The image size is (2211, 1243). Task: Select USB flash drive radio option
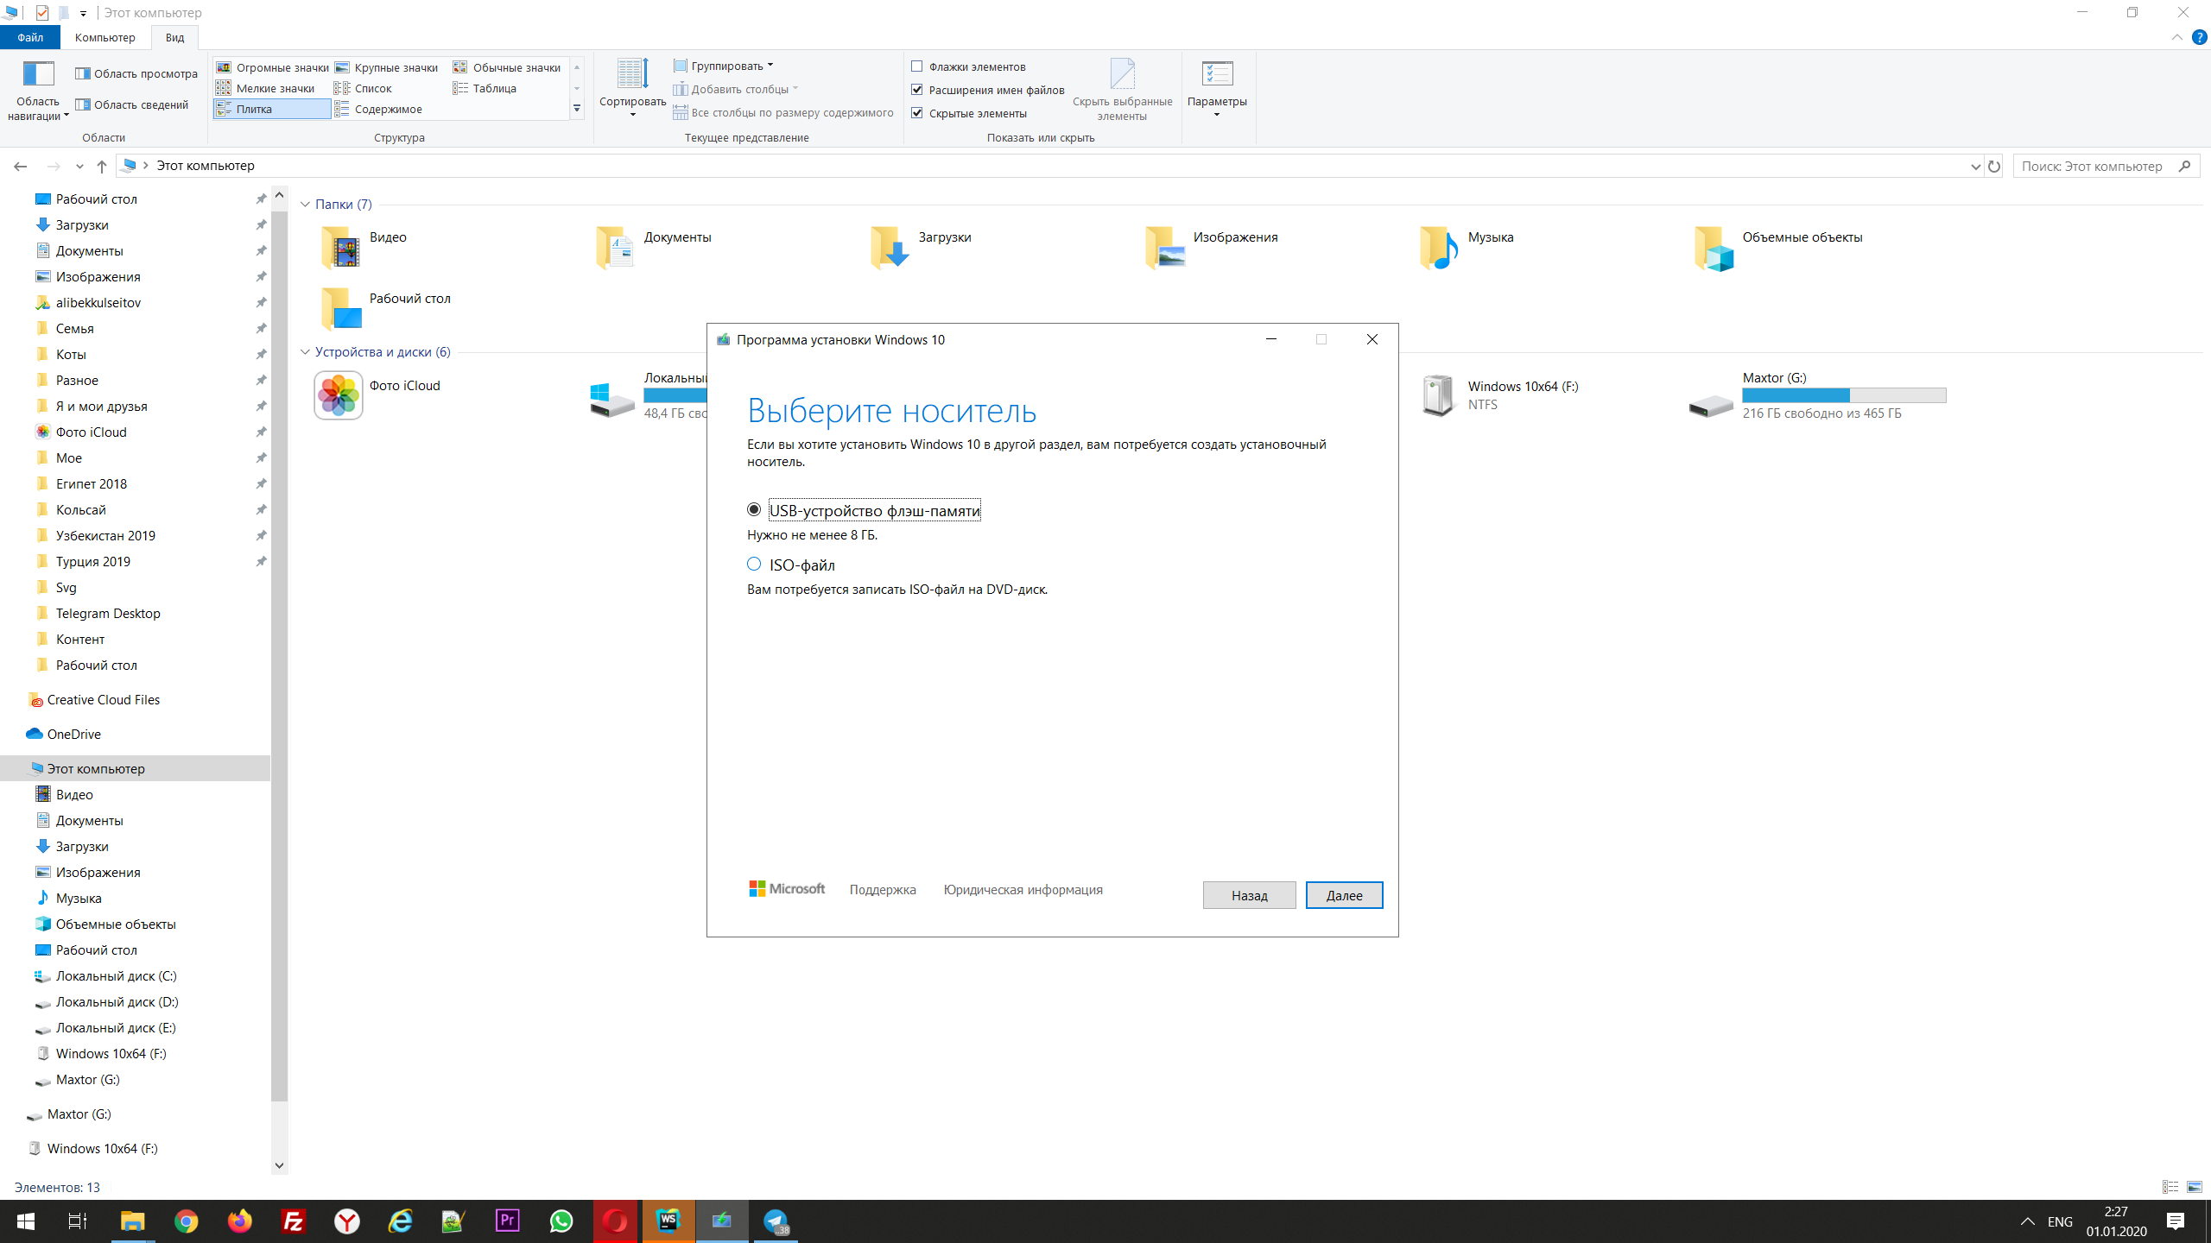click(x=754, y=510)
